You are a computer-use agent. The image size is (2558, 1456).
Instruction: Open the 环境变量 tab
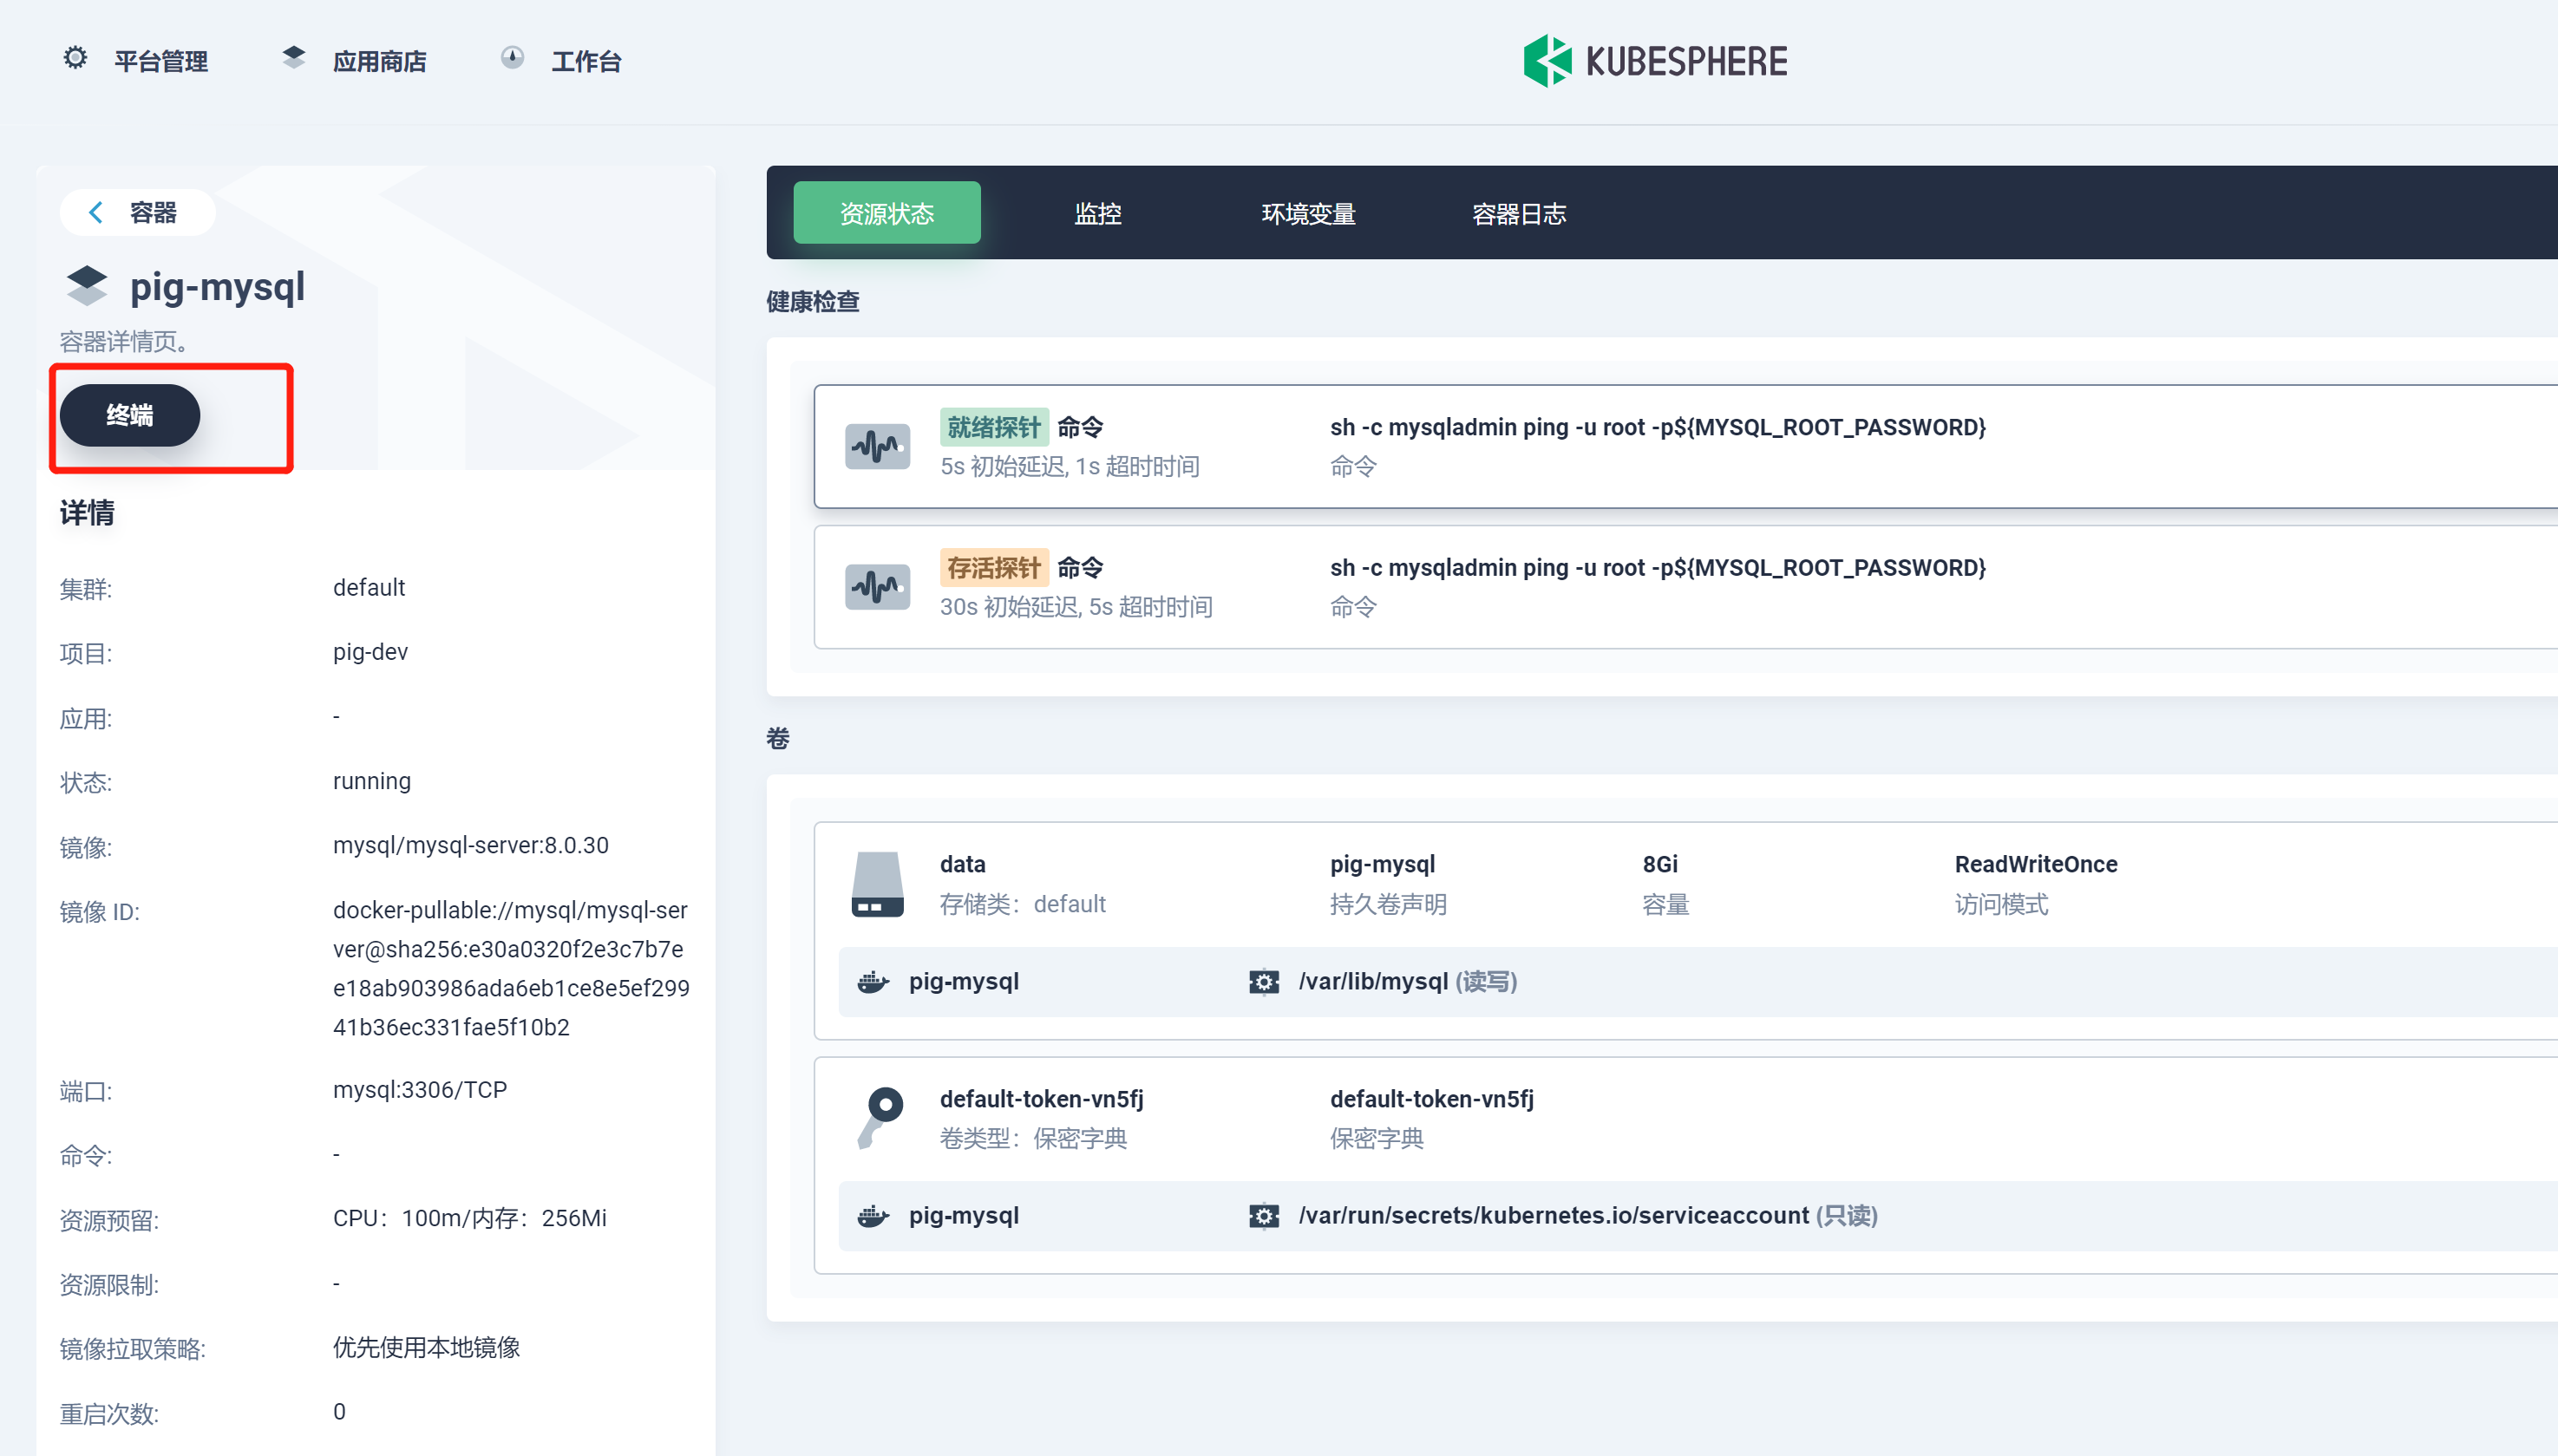(1307, 213)
